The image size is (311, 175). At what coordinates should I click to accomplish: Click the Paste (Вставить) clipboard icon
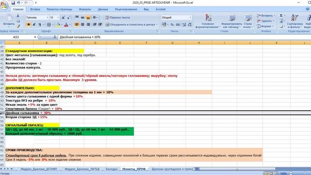click(9, 20)
